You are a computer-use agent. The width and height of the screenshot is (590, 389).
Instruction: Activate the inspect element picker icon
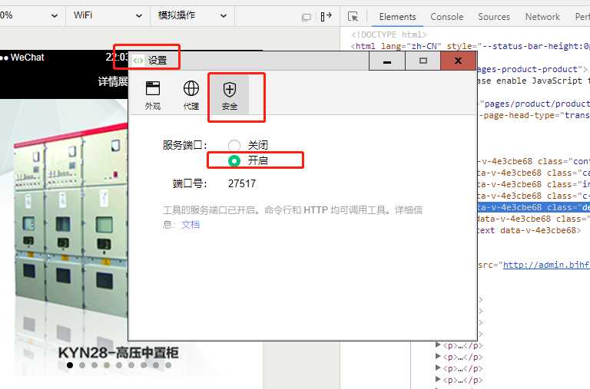[353, 17]
